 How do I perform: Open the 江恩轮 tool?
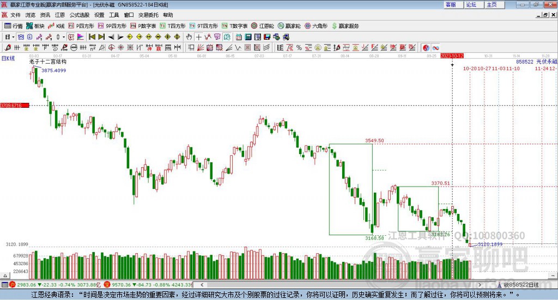tap(263, 26)
